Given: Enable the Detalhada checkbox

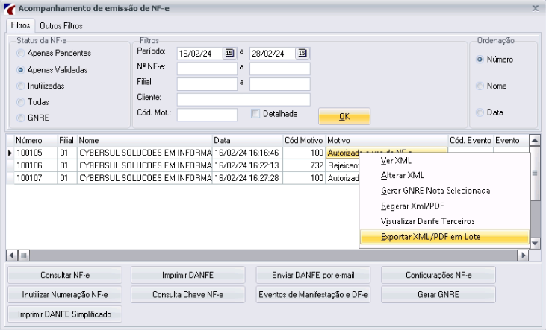Looking at the screenshot, I should tap(255, 113).
